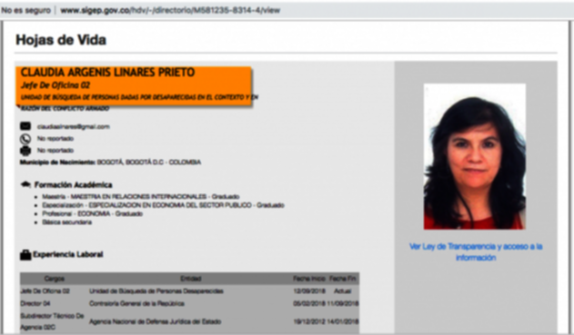Screen dimensions: 574x335
Task: Click the 11/09/2018 end date cell
Action: (343, 303)
